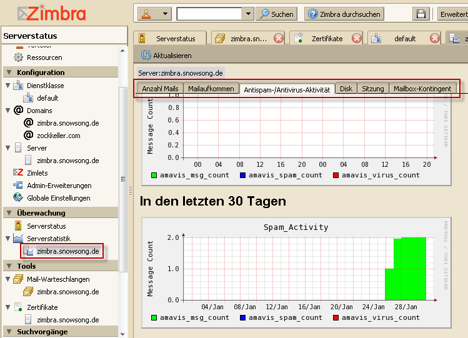Select zimbra.snowsong.de under Serverstatistik
Image resolution: width=468 pixels, height=338 pixels.
pyautogui.click(x=67, y=251)
